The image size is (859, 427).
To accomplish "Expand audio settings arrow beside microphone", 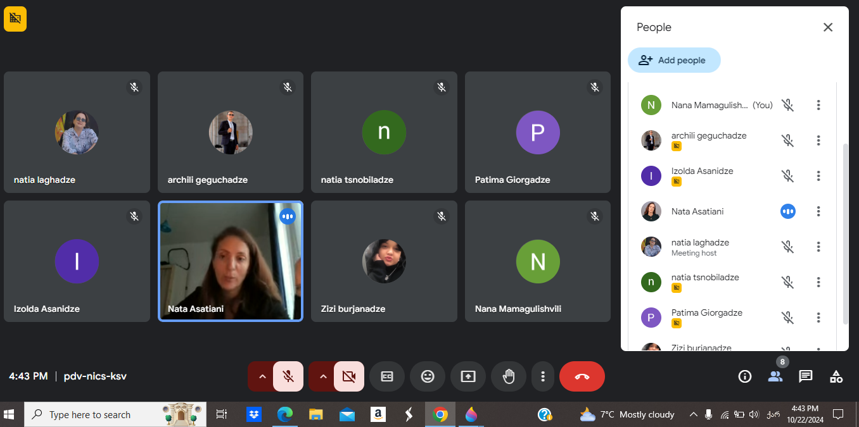I will pos(262,376).
